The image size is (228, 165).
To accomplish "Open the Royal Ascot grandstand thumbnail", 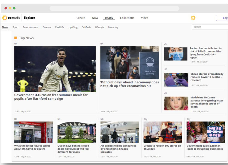I will pyautogui.click(x=76, y=132).
